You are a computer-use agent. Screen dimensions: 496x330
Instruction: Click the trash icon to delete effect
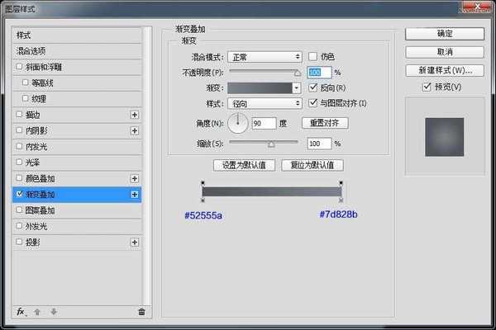point(141,312)
